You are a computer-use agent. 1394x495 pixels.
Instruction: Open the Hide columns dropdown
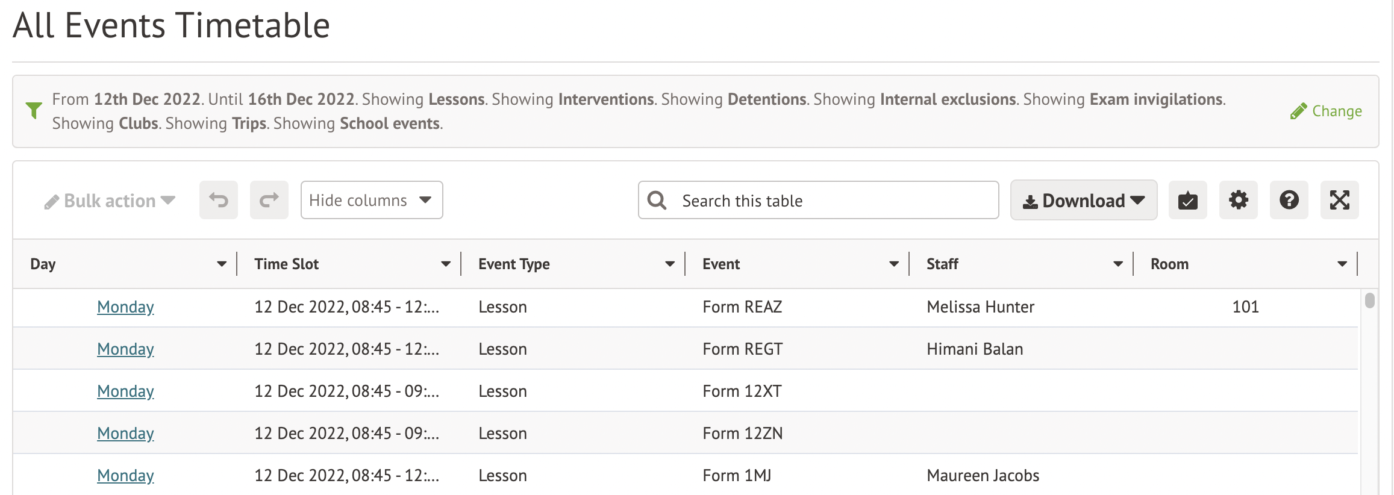tap(371, 200)
